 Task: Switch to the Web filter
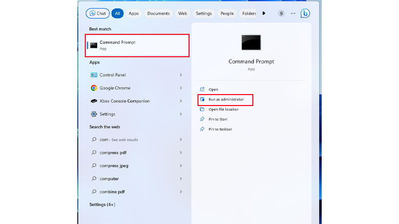183,13
